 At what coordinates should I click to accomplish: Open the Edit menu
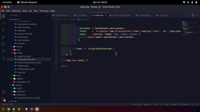(8, 11)
